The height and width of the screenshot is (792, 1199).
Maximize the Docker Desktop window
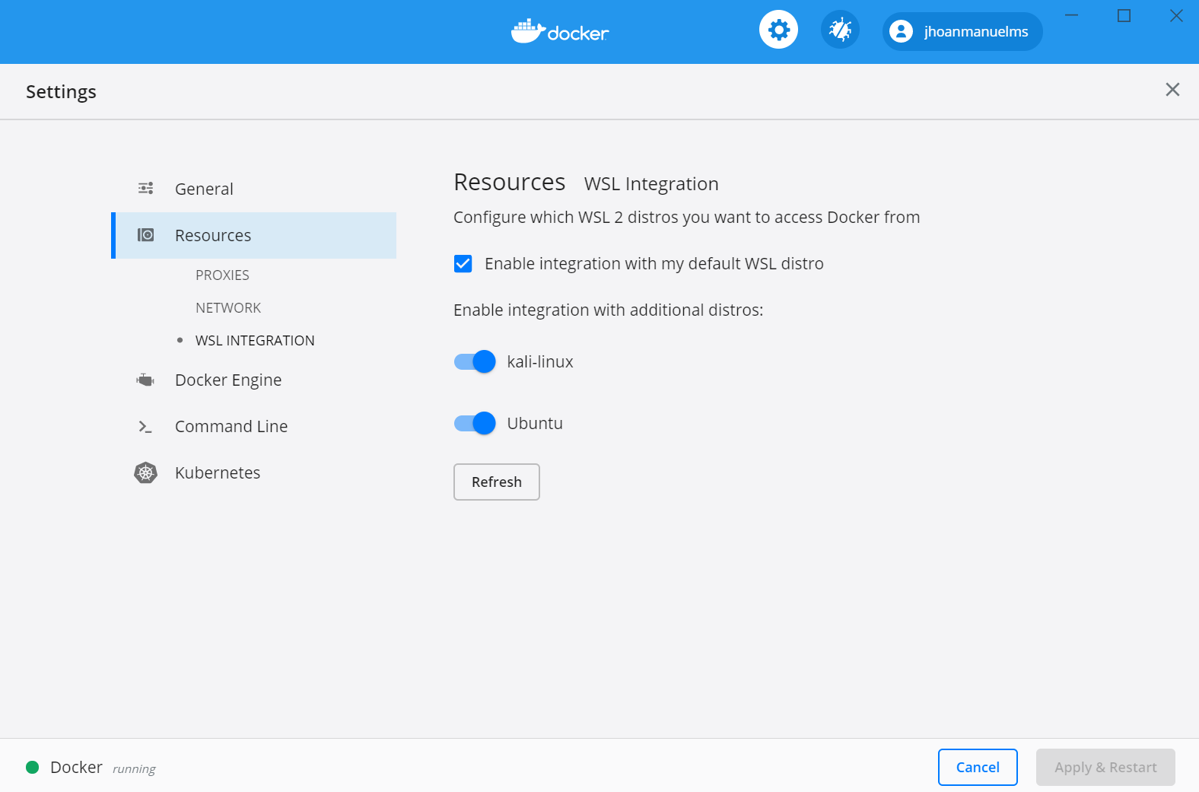[1124, 15]
